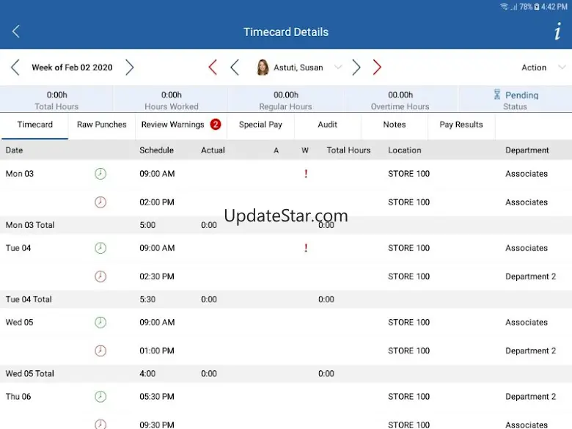Viewport: 572px width, 429px height.
Task: Tap the back arrow in header
Action: click(16, 32)
